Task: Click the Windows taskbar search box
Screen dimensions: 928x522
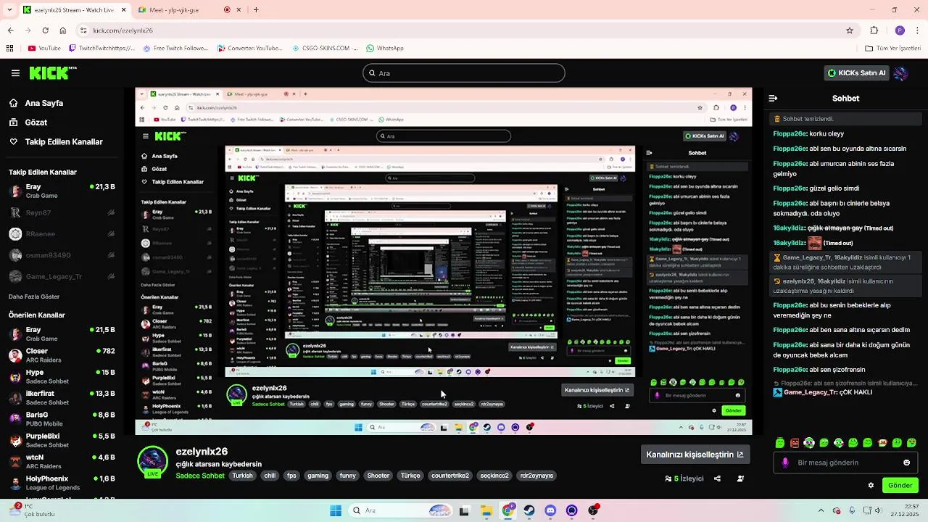Action: 399,510
